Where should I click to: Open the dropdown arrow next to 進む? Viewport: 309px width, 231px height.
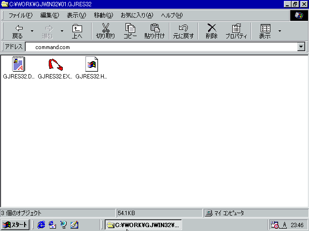[62, 31]
